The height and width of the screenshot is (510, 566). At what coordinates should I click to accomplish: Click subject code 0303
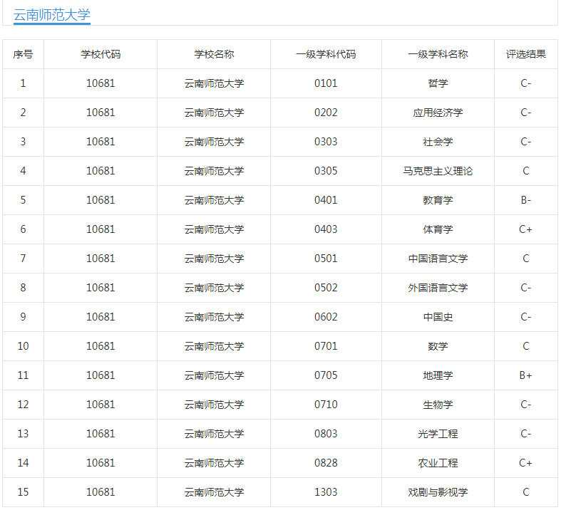click(326, 142)
